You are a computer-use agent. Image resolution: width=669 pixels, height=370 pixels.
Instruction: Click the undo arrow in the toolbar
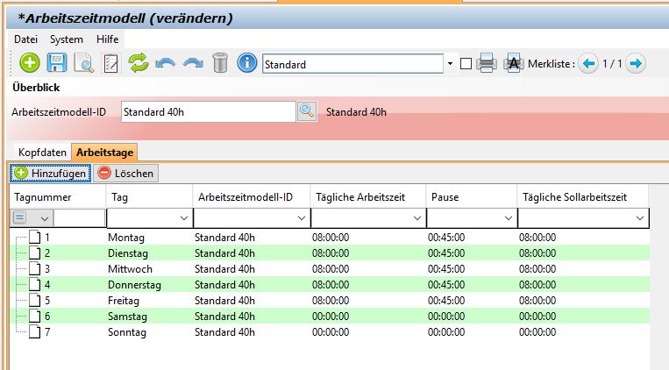pyautogui.click(x=165, y=63)
